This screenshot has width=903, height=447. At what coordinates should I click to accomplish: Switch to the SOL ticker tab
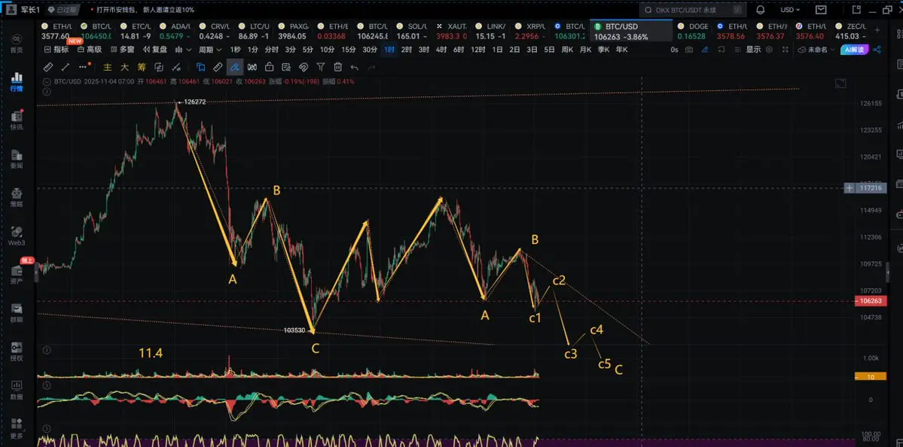[413, 31]
